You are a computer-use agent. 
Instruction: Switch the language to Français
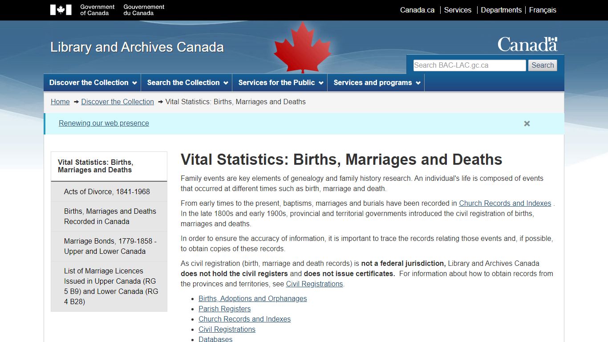click(543, 10)
